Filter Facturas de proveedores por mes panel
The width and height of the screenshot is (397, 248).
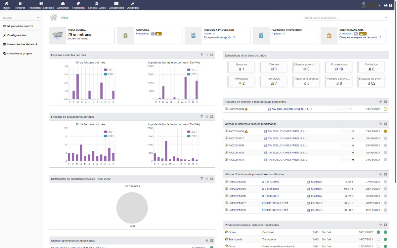(202, 117)
